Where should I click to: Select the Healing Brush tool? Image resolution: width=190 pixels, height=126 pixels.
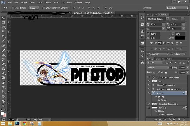click(x=3, y=46)
